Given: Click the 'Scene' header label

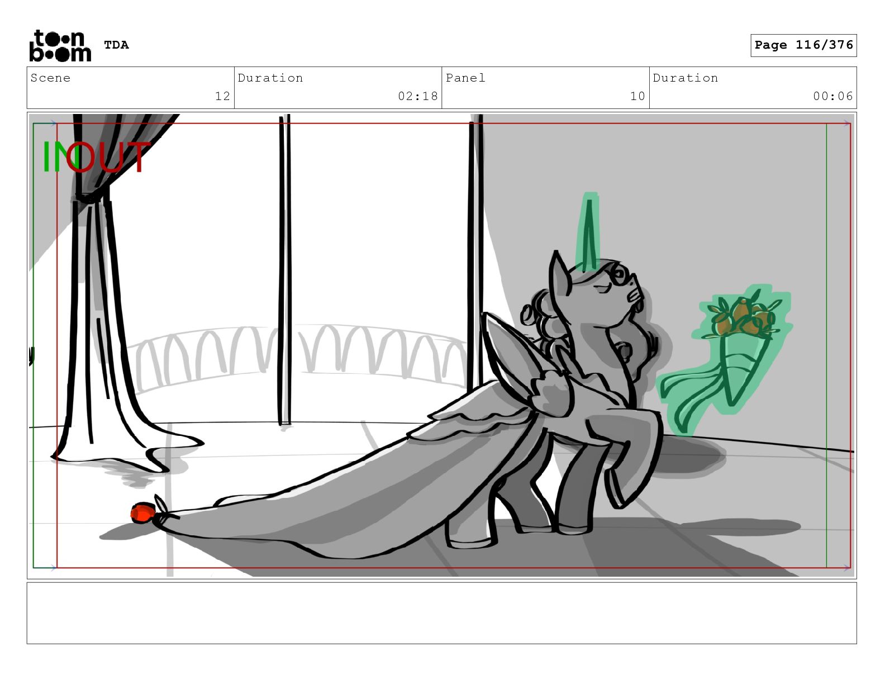Looking at the screenshot, I should coord(50,78).
